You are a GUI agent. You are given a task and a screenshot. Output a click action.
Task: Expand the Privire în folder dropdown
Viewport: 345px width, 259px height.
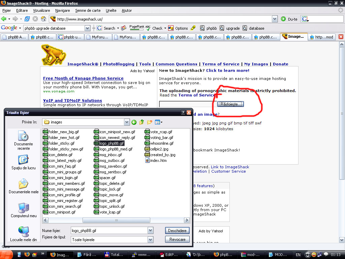point(127,122)
